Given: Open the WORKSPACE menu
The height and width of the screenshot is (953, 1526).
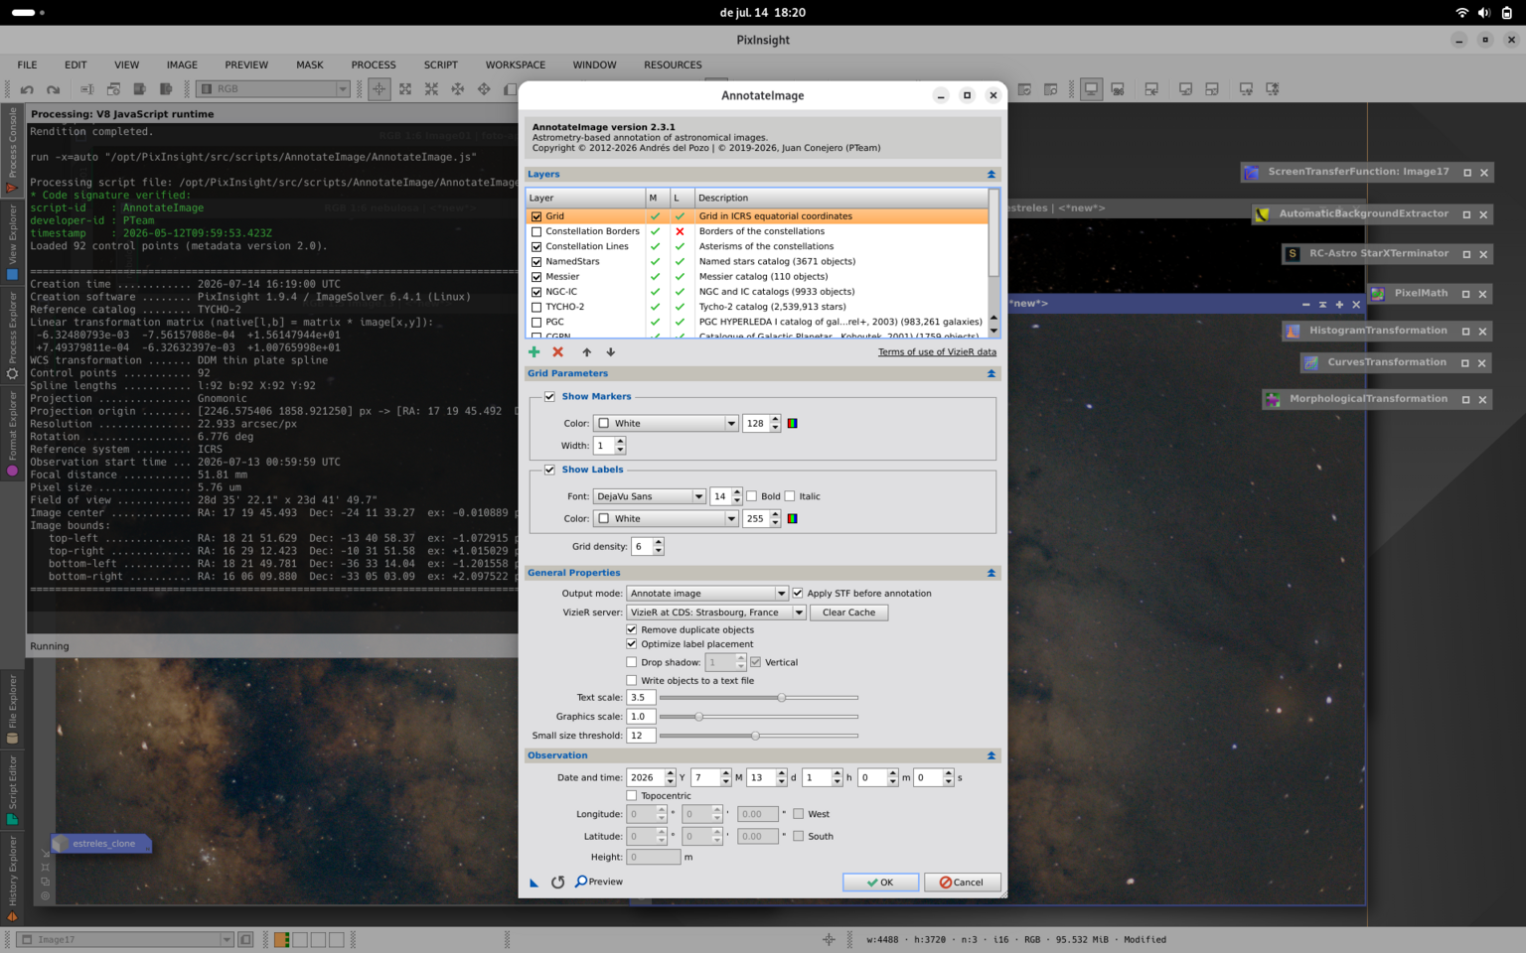Looking at the screenshot, I should pos(516,65).
